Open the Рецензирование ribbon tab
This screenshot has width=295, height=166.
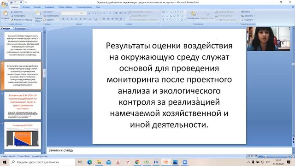pyautogui.click(x=84, y=7)
